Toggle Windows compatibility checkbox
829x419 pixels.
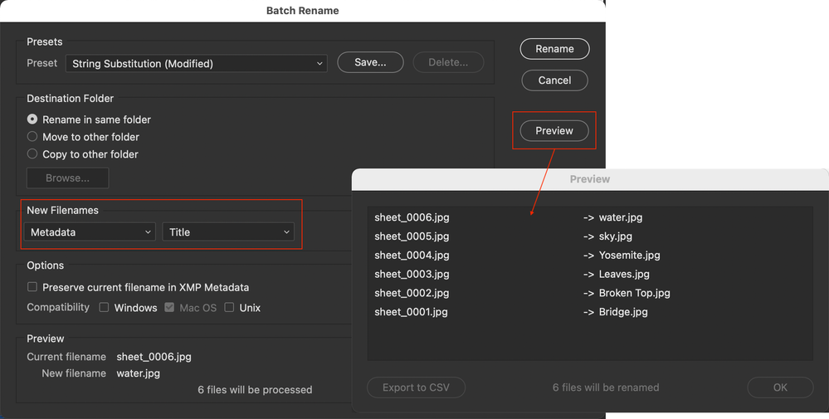[x=105, y=308]
